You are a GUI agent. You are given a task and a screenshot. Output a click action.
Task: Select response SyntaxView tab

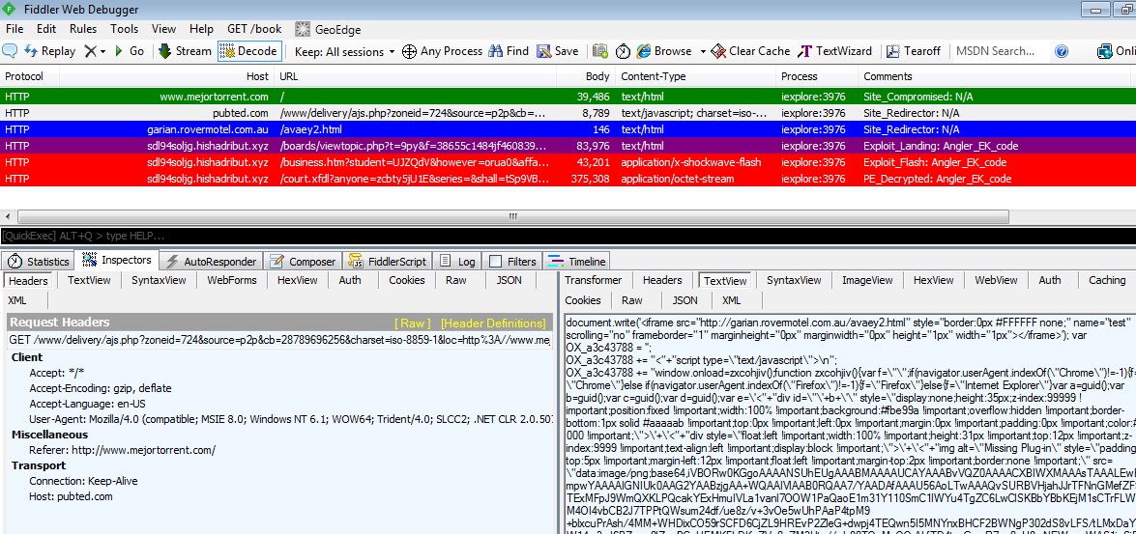[794, 280]
